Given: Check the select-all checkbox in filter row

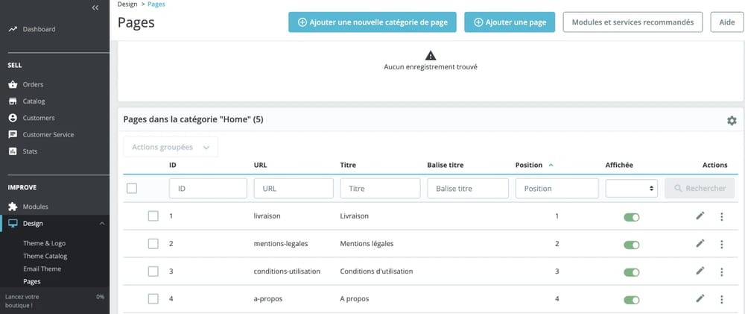Looking at the screenshot, I should pos(132,189).
